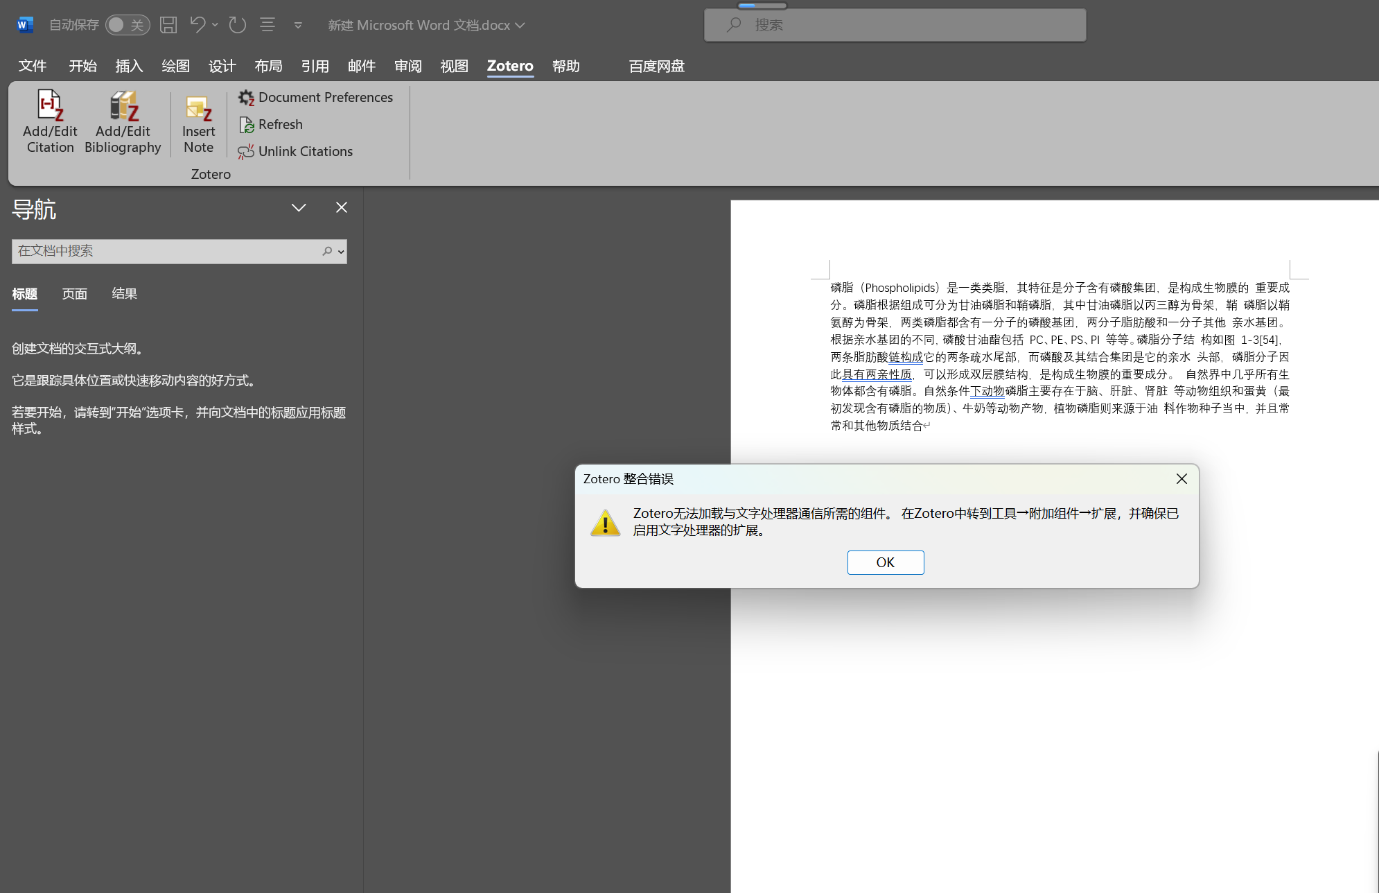This screenshot has height=893, width=1379.
Task: Open the document filename dropdown in the title bar
Action: tap(520, 26)
